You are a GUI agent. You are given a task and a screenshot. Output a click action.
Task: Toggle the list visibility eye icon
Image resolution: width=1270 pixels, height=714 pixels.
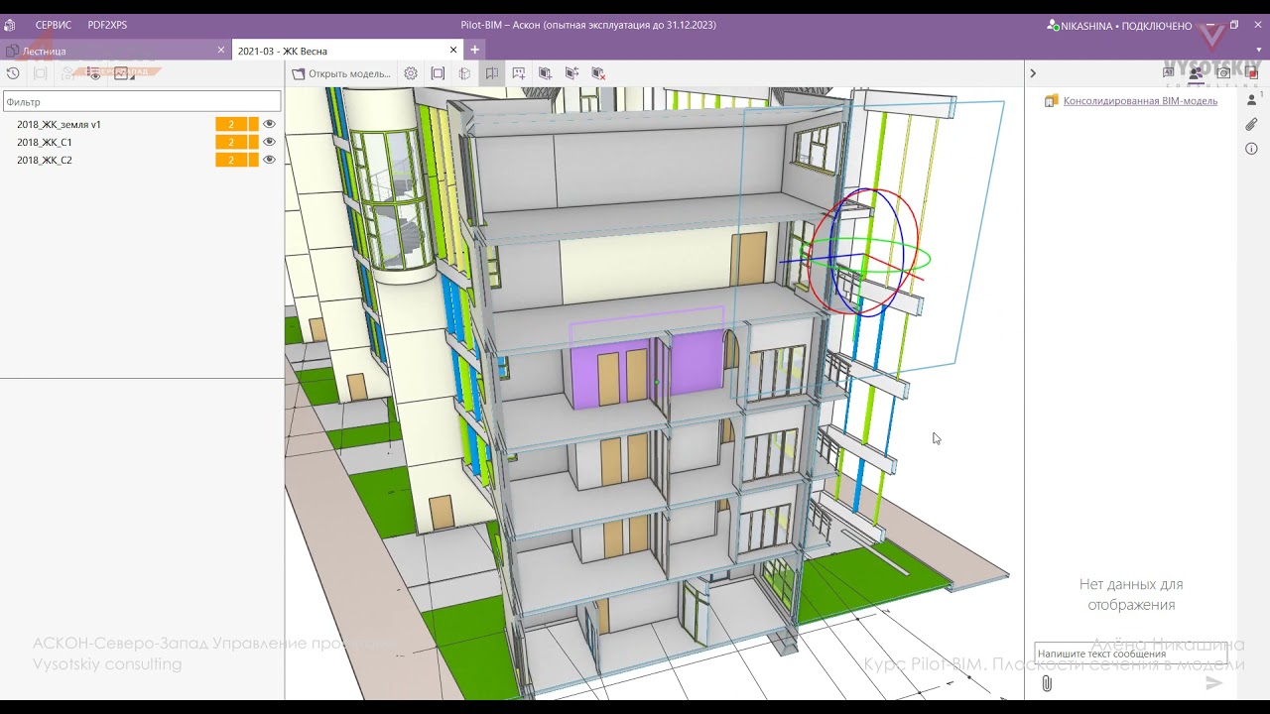point(94,73)
